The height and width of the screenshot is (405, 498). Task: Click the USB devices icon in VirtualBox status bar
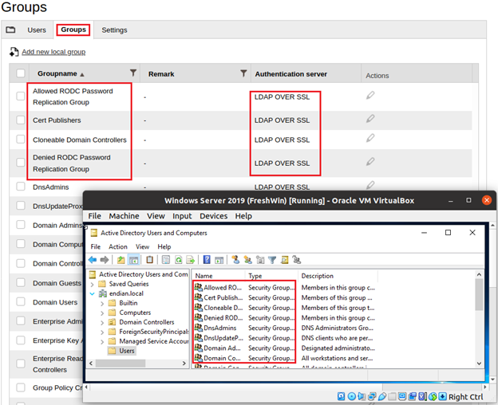382,396
